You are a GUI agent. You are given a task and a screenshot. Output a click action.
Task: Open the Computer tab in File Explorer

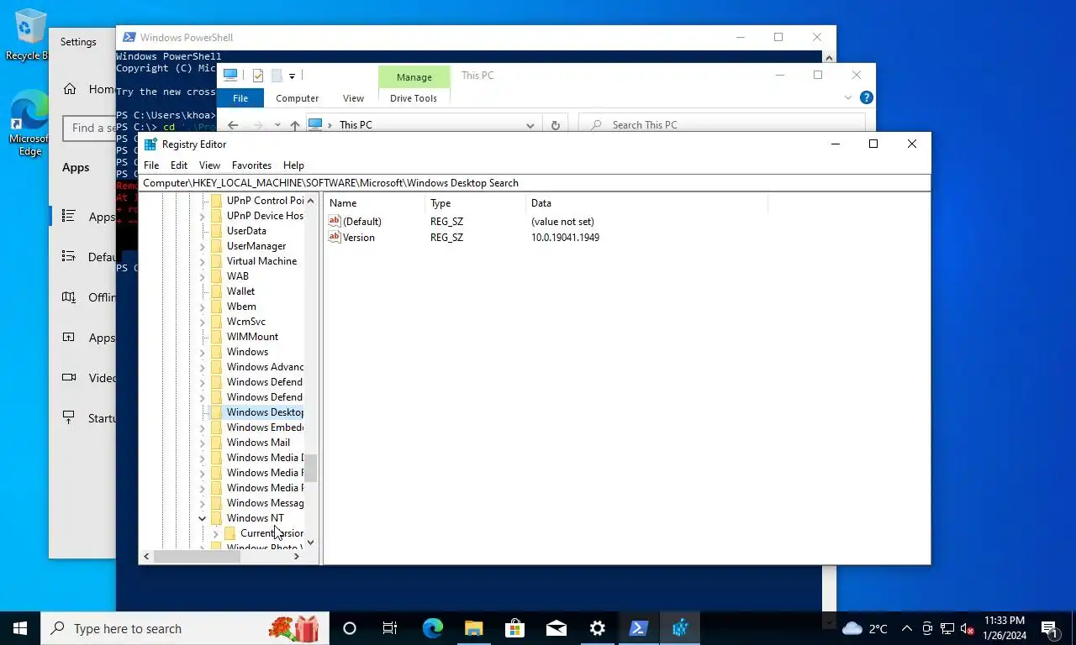tap(298, 98)
